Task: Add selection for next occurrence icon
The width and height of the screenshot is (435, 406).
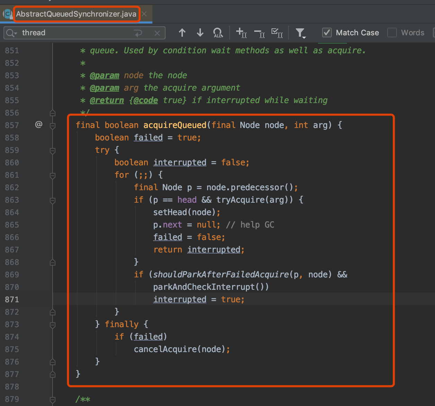Action: click(x=241, y=33)
